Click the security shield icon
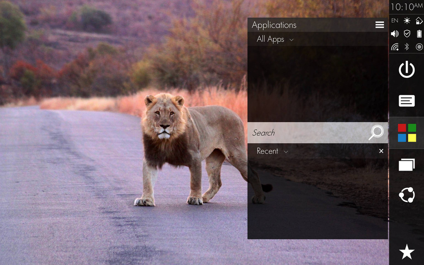The image size is (424, 265). point(407,34)
